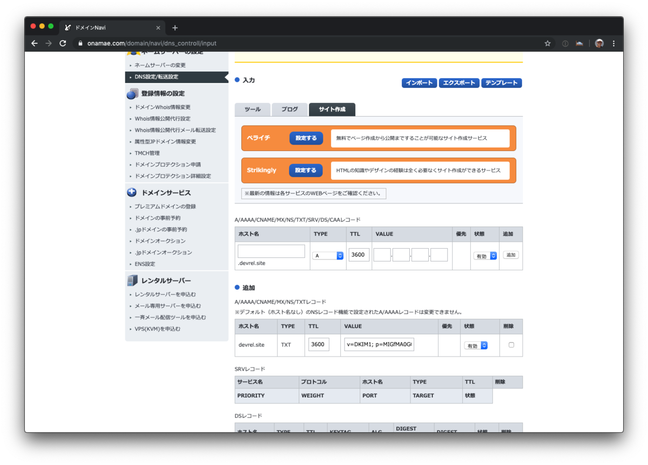Open VPS(KVM)を申込む link
648x465 pixels.
158,329
